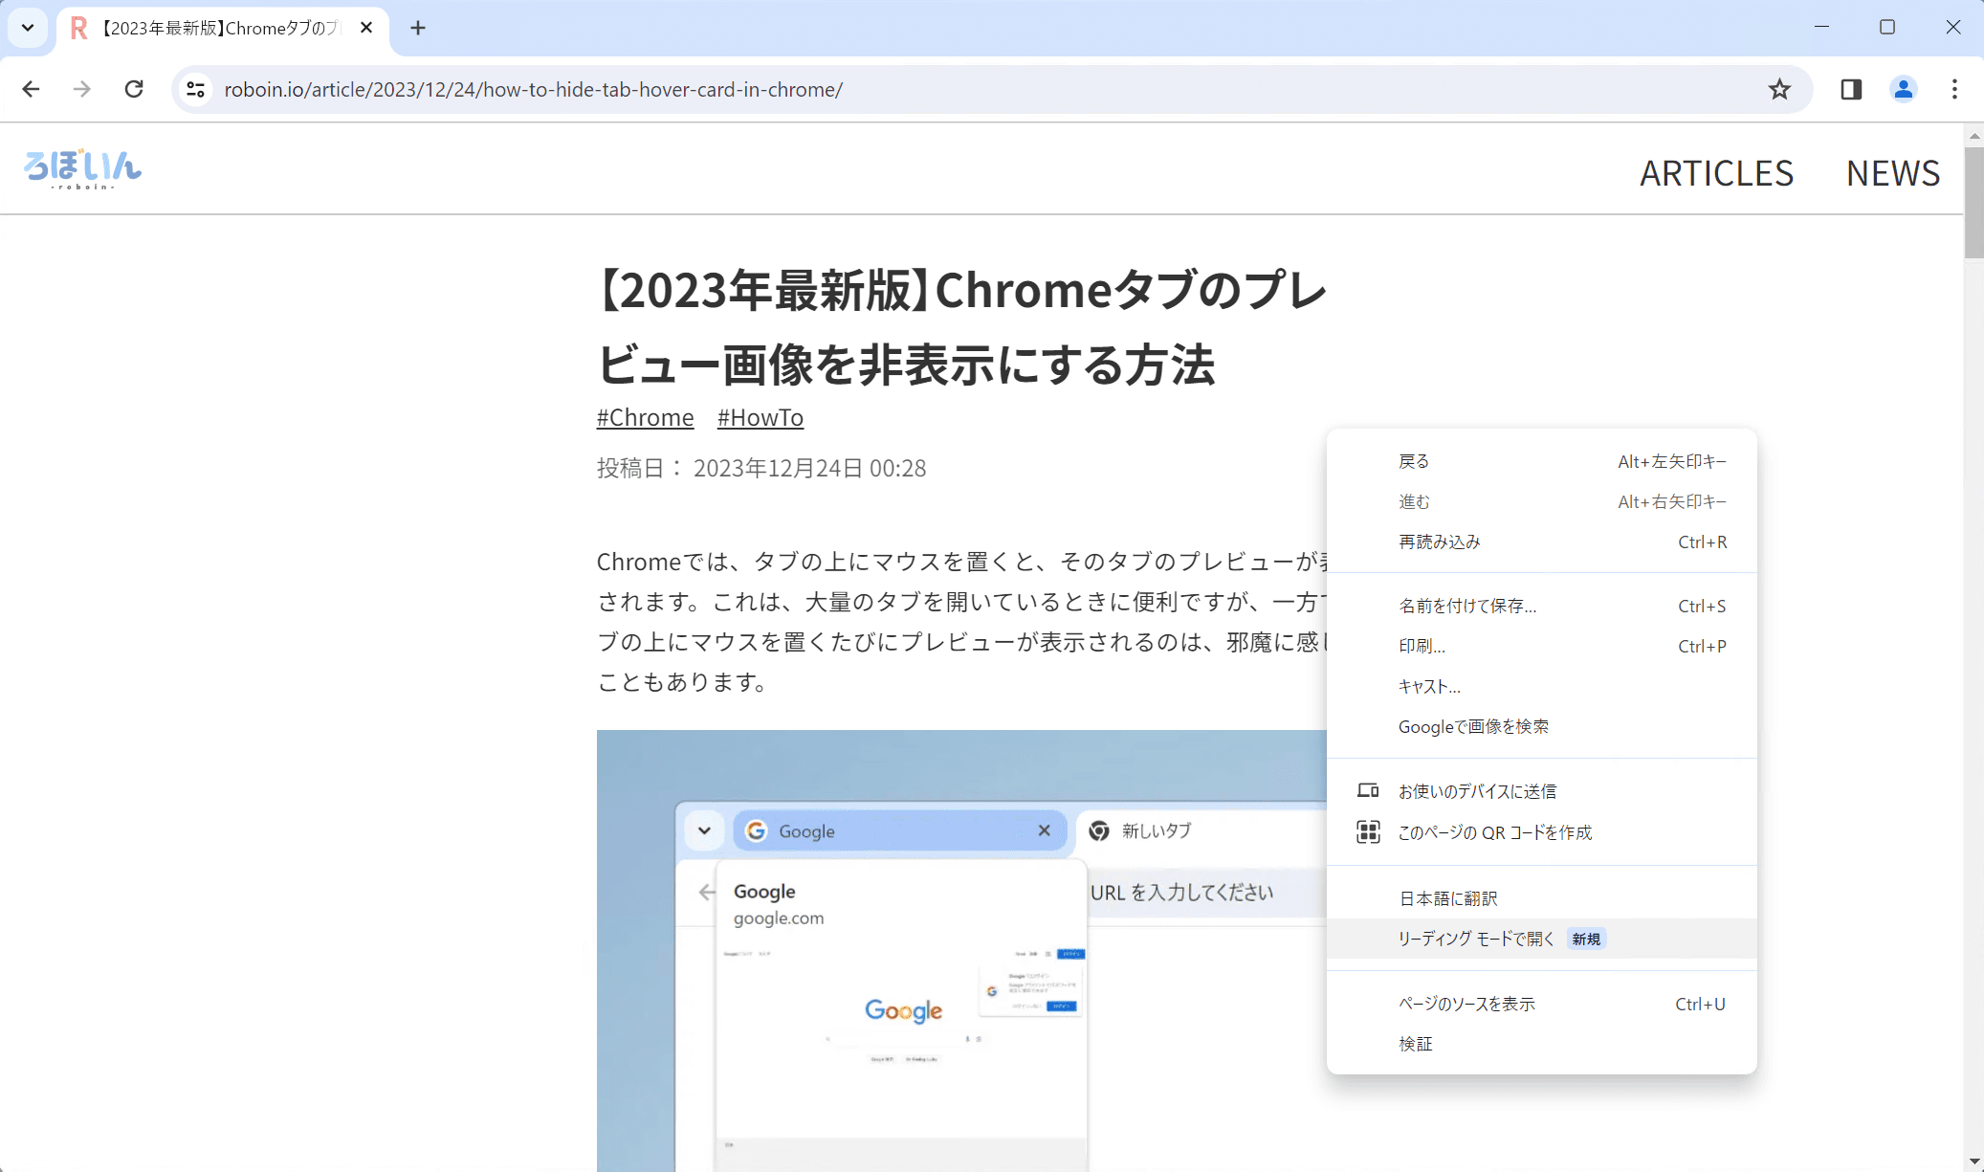Click the ろぼいん site logo
1984x1172 pixels.
click(82, 168)
